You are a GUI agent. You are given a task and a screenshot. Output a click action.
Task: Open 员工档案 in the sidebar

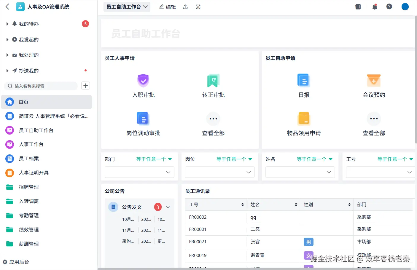(x=47, y=159)
